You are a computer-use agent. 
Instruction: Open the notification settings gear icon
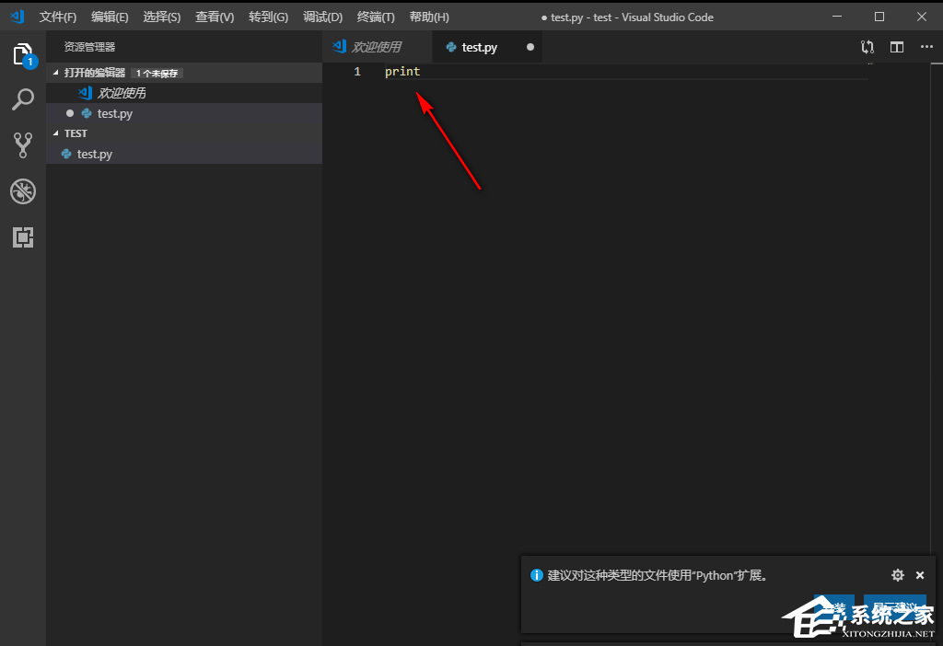pos(897,574)
